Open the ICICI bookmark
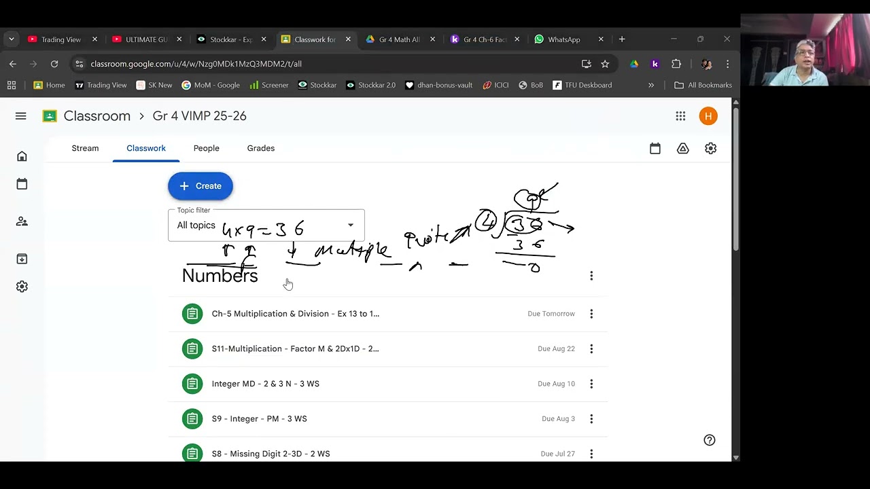 click(x=495, y=85)
